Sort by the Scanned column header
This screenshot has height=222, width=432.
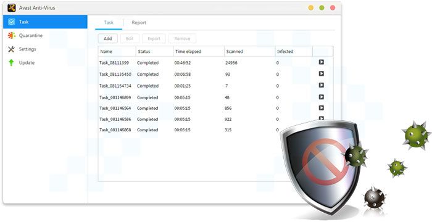point(249,52)
